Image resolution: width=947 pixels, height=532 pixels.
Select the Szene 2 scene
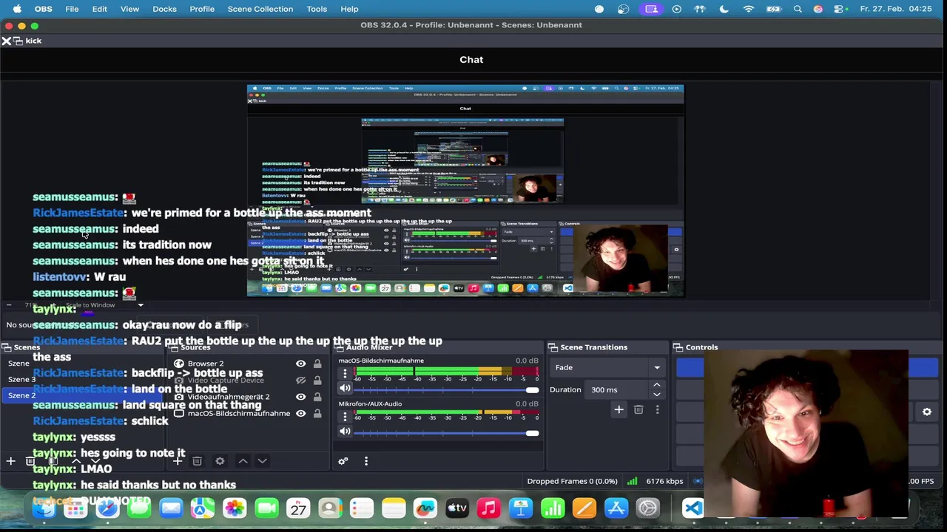(x=81, y=395)
